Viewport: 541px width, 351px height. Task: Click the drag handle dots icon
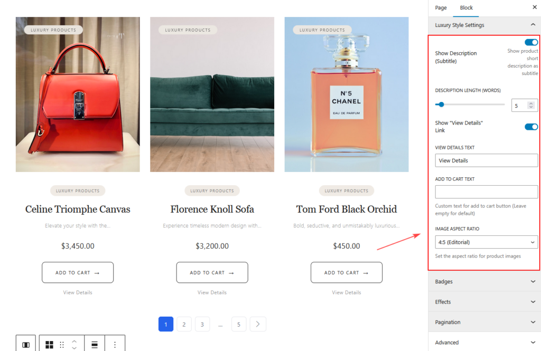coord(62,345)
